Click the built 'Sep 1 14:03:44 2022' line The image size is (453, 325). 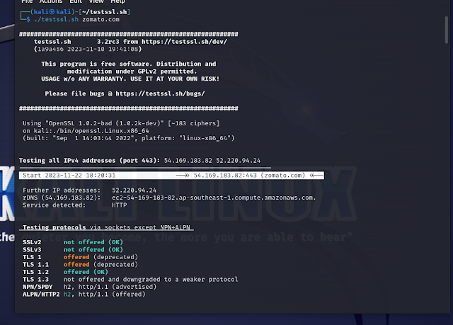(x=129, y=138)
